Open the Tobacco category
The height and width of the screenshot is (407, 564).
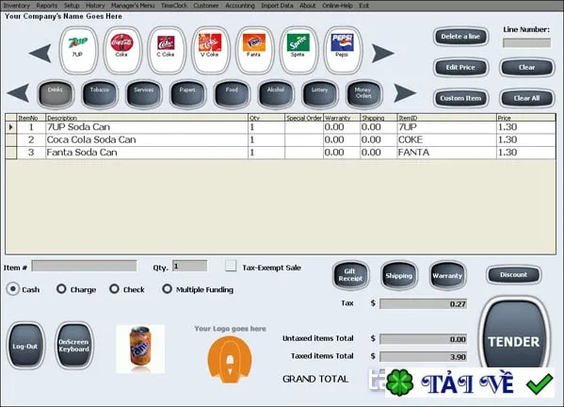[100, 94]
